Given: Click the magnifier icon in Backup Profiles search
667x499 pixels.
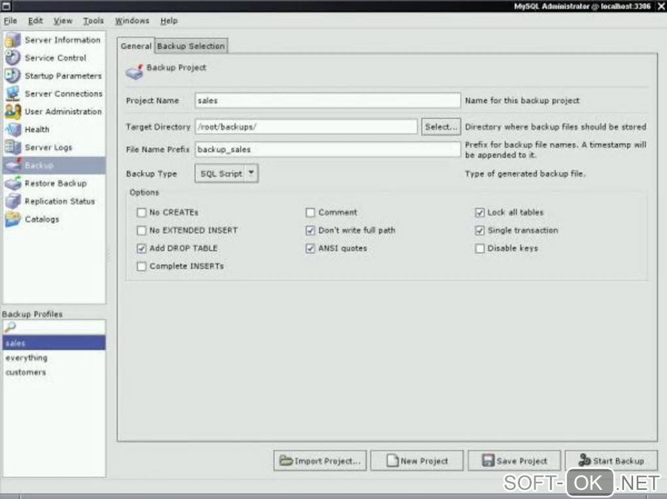Looking at the screenshot, I should point(10,327).
